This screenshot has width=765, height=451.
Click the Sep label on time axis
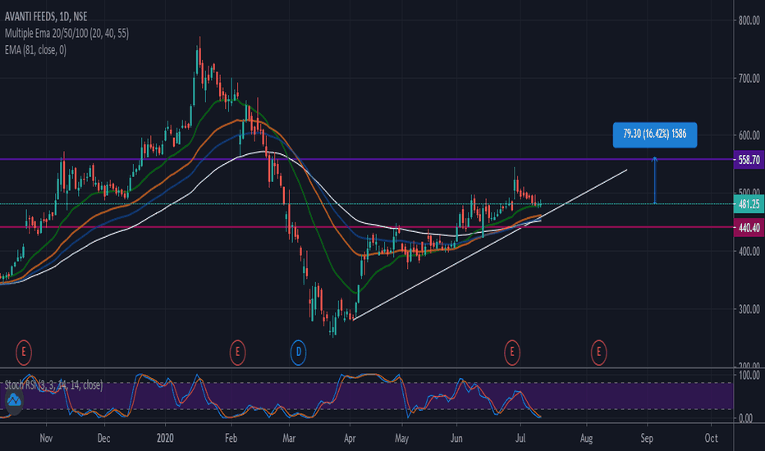click(x=647, y=438)
